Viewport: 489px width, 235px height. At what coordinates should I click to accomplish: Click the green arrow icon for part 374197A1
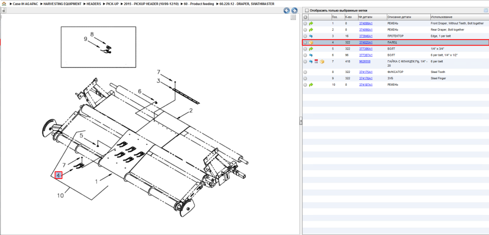(x=311, y=85)
